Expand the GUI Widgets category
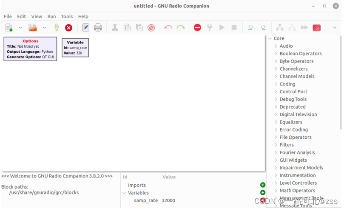 [x=276, y=160]
